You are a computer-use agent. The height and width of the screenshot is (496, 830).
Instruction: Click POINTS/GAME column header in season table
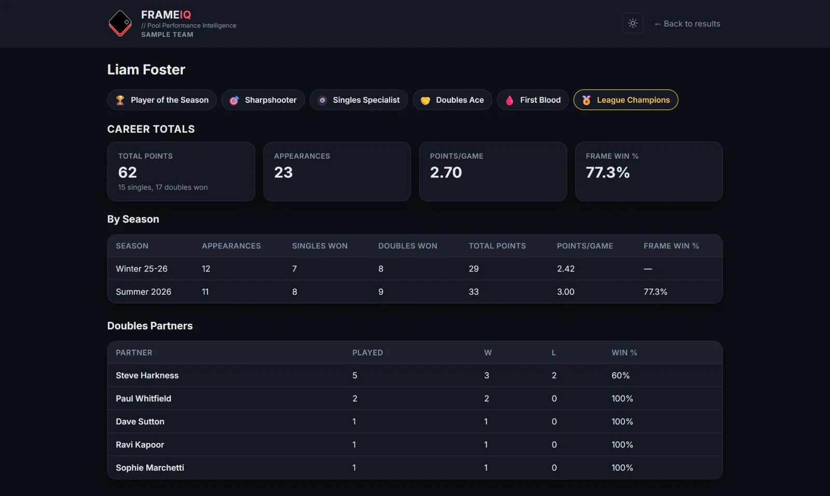pyautogui.click(x=585, y=246)
